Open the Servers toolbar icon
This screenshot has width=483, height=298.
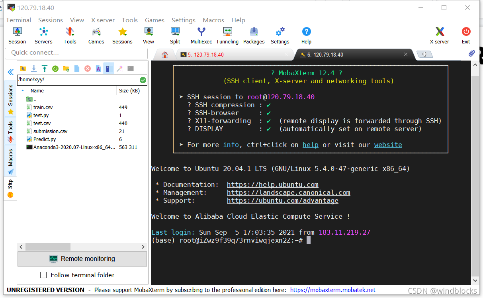[x=43, y=35]
